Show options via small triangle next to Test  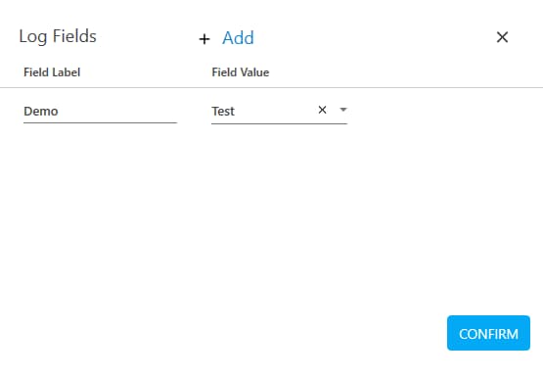point(343,110)
